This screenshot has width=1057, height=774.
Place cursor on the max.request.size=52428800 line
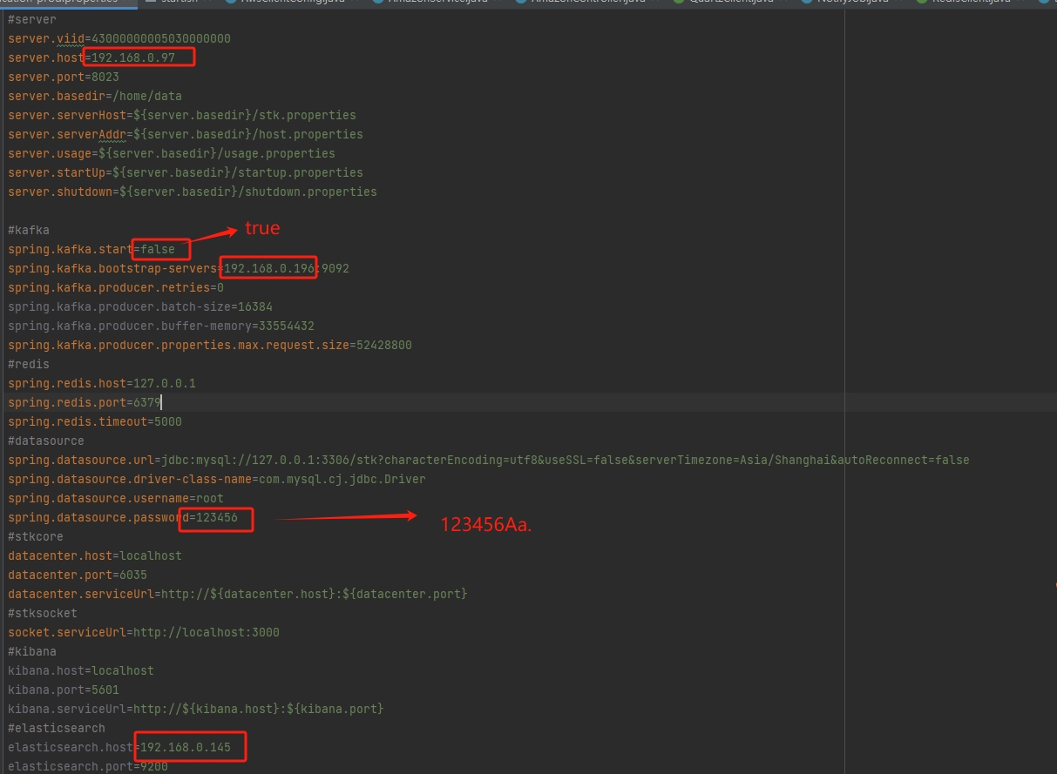click(210, 345)
